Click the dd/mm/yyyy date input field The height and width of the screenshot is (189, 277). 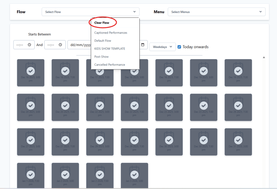(79, 45)
